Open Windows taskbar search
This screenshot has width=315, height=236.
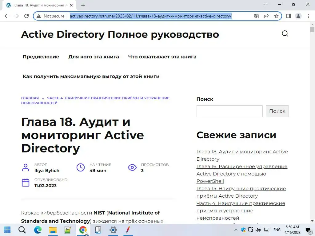tap(22, 230)
